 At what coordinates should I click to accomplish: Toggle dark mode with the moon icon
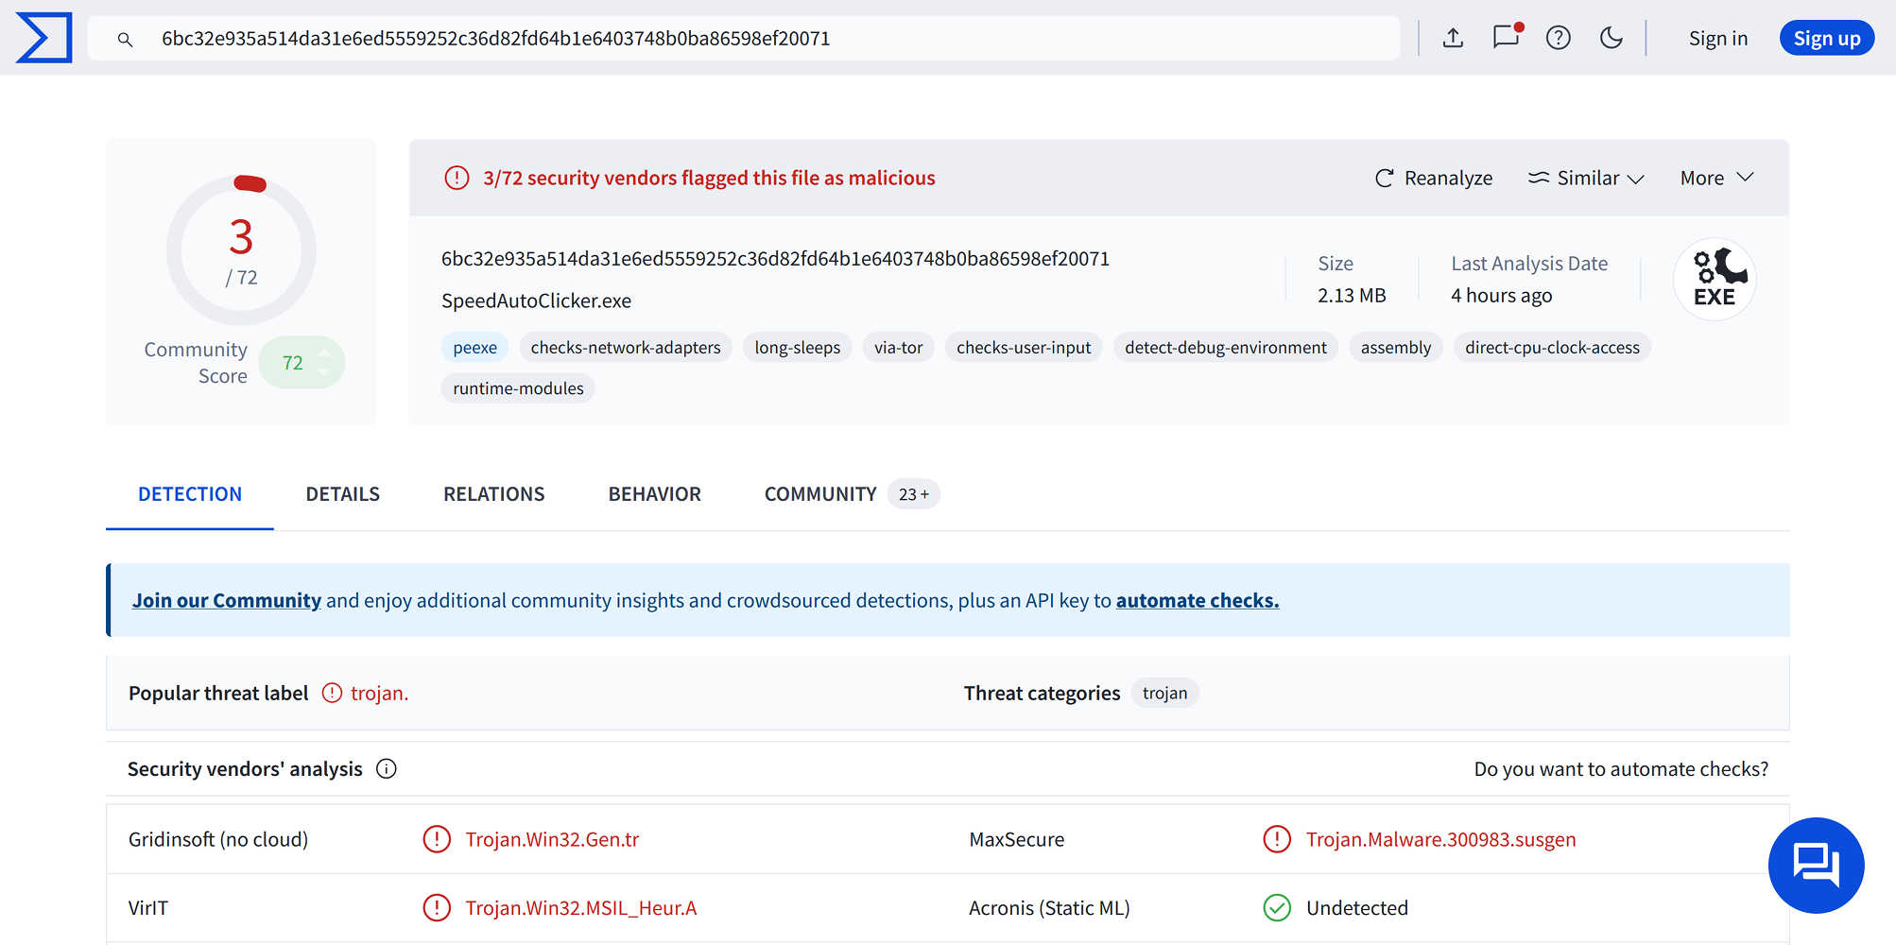tap(1612, 38)
